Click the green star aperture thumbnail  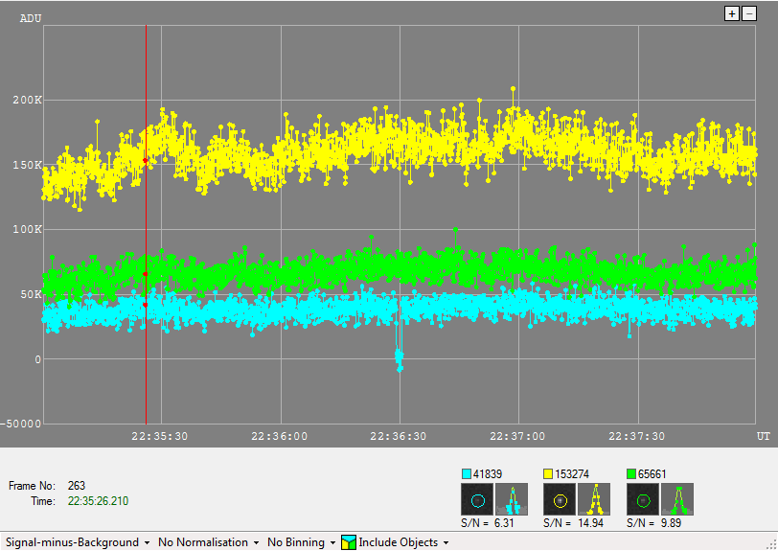pyautogui.click(x=643, y=499)
